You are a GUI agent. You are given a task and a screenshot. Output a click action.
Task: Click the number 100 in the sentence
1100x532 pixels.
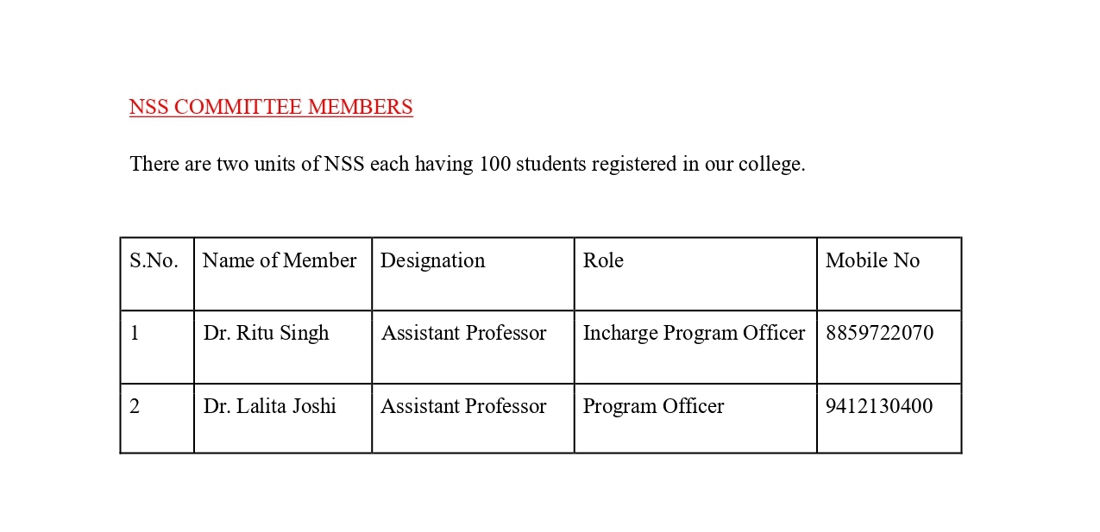pos(495,164)
